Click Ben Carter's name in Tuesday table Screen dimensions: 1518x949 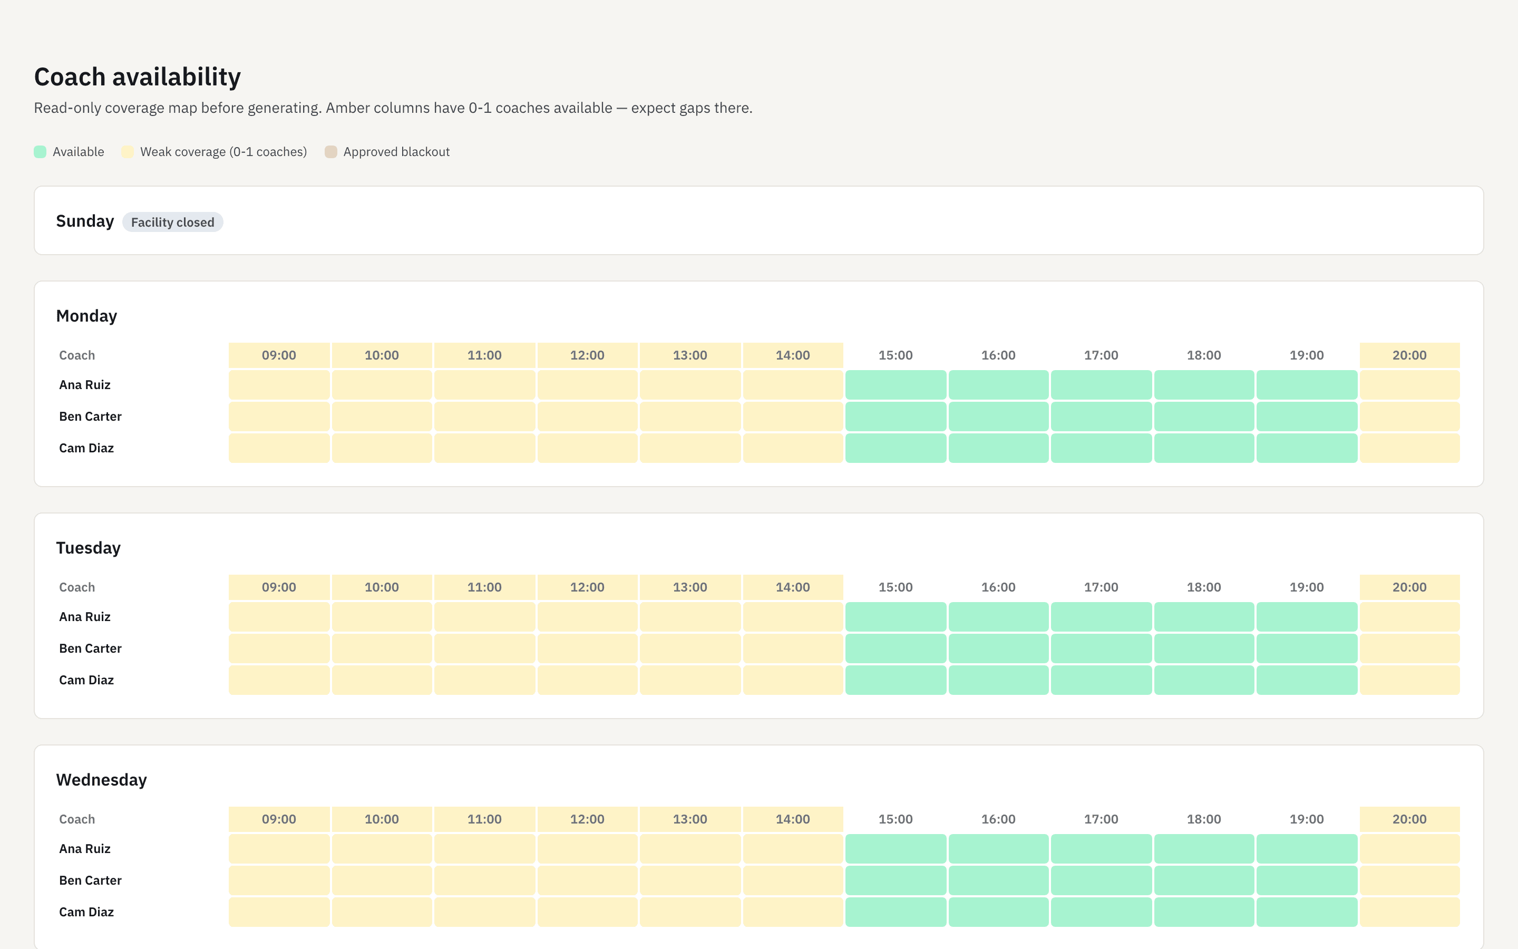click(x=90, y=648)
